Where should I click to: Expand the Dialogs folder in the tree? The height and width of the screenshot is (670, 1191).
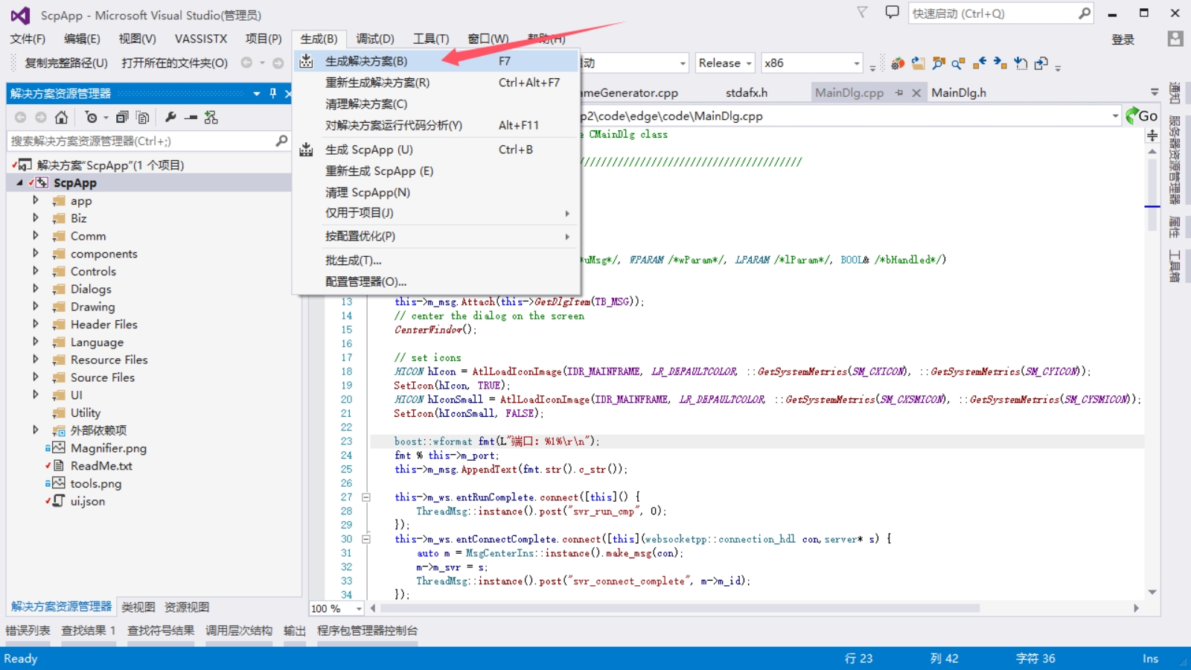[x=35, y=289]
